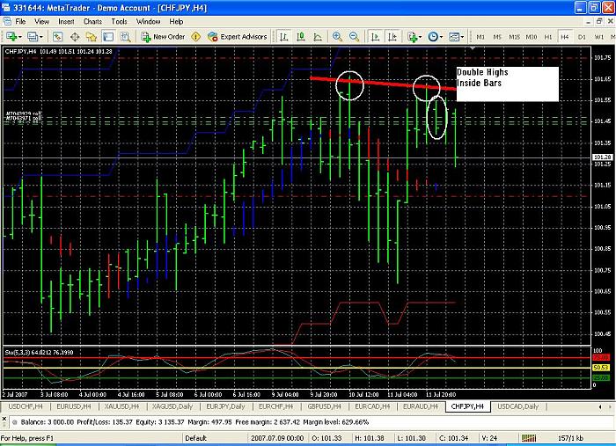Open the Window menu
The image size is (616, 446).
tap(148, 22)
